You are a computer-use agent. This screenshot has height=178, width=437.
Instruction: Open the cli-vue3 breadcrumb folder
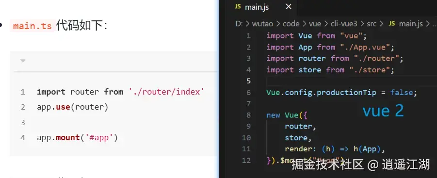point(344,24)
